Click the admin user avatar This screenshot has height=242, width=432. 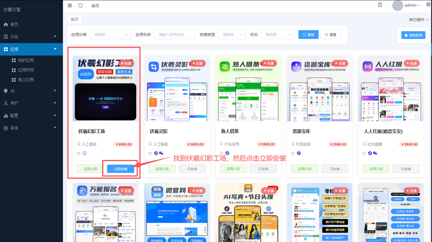tap(398, 5)
